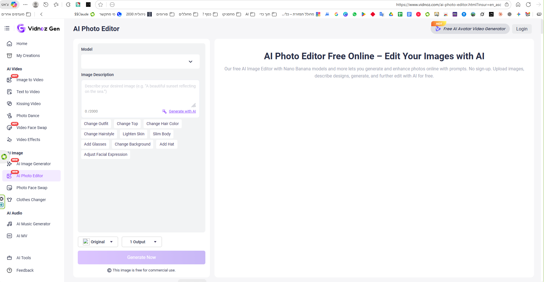This screenshot has height=282, width=544.
Task: Click the browser refresh icon
Action: coord(528,5)
